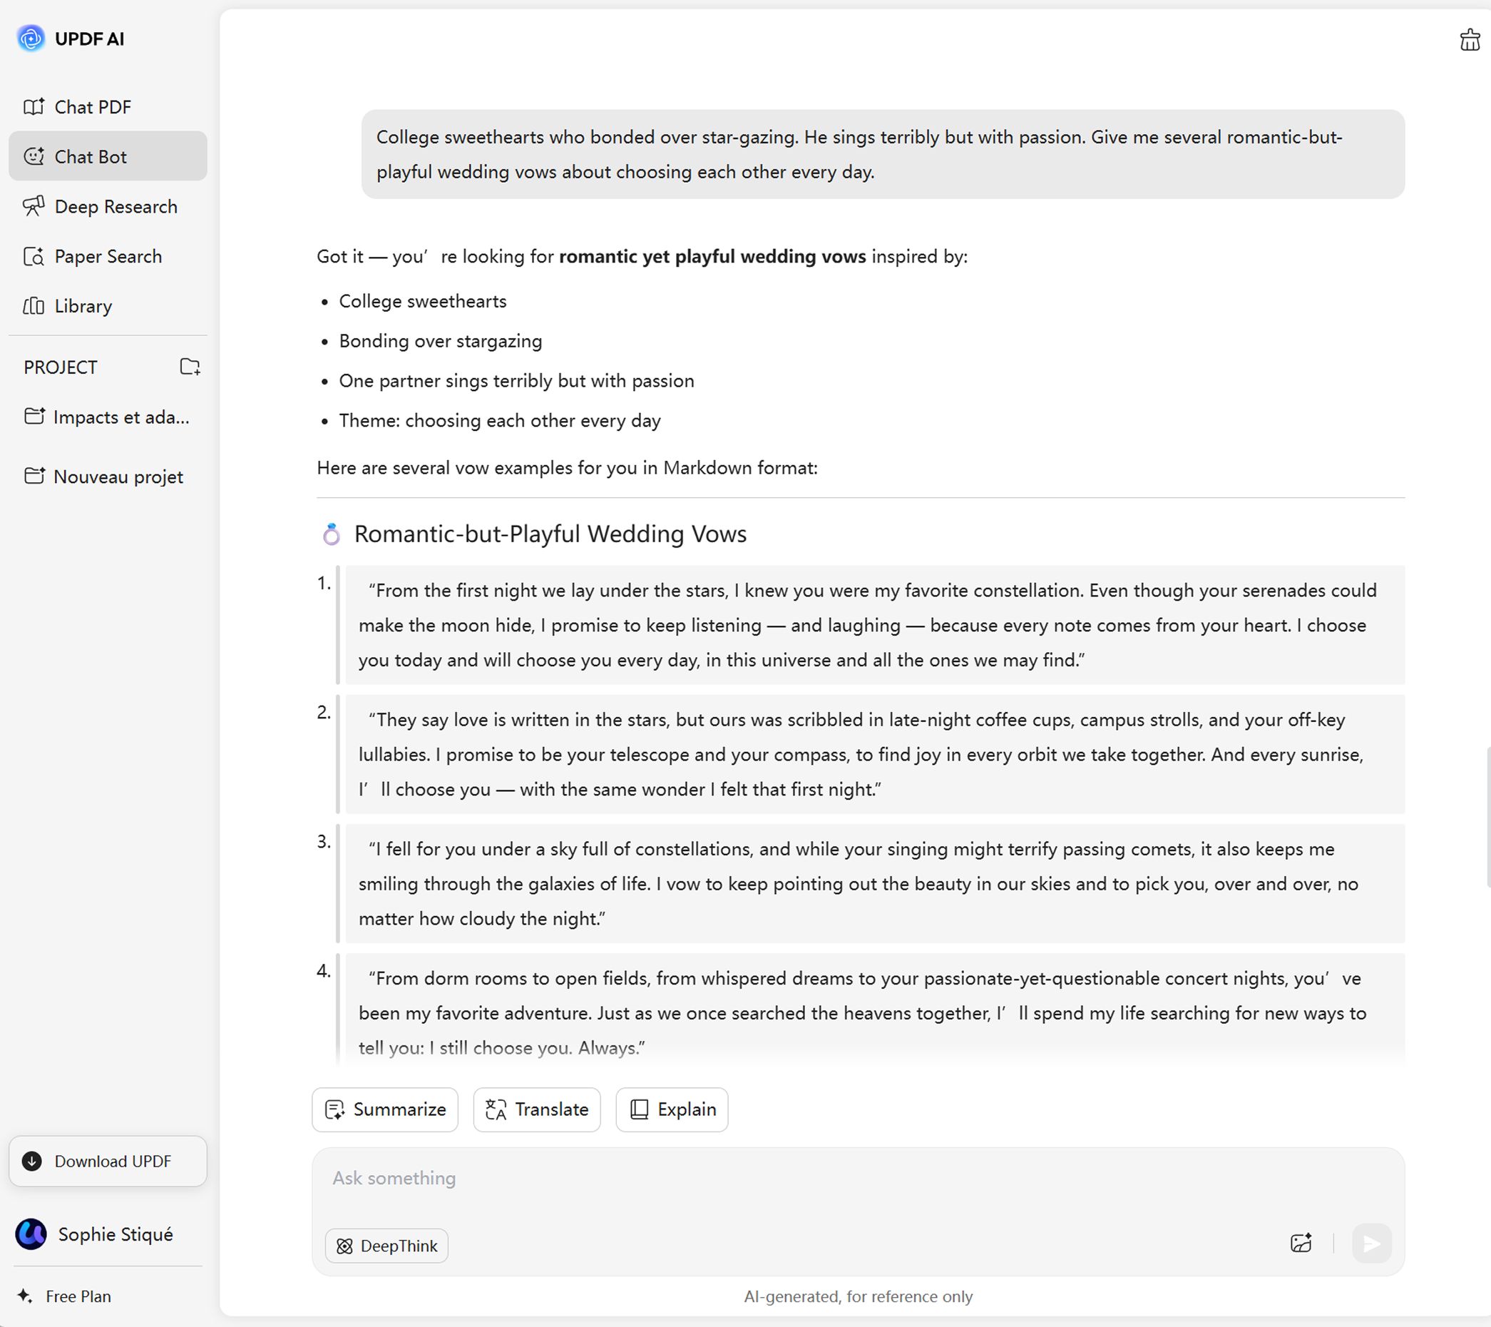This screenshot has width=1491, height=1327.
Task: Click the Download UPDF arrow icon
Action: pos(32,1161)
